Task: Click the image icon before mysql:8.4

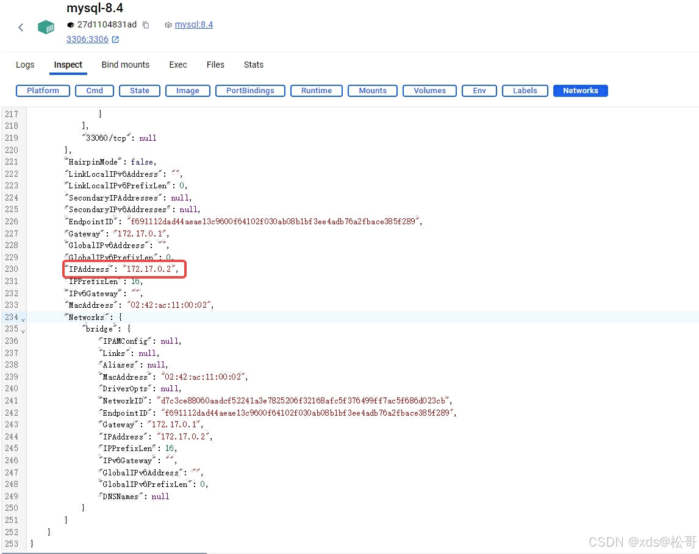Action: (x=168, y=25)
